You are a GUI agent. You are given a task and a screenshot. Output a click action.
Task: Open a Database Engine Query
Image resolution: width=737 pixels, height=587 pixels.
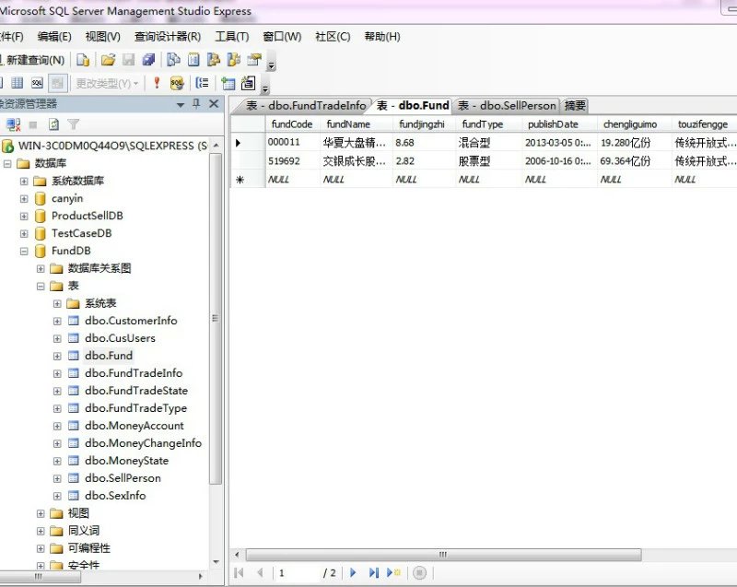pos(83,60)
